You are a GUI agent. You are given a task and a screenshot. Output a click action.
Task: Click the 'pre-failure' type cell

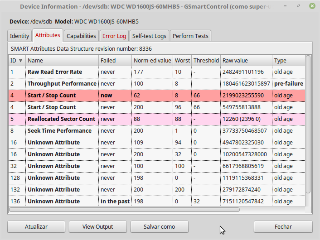(289, 84)
